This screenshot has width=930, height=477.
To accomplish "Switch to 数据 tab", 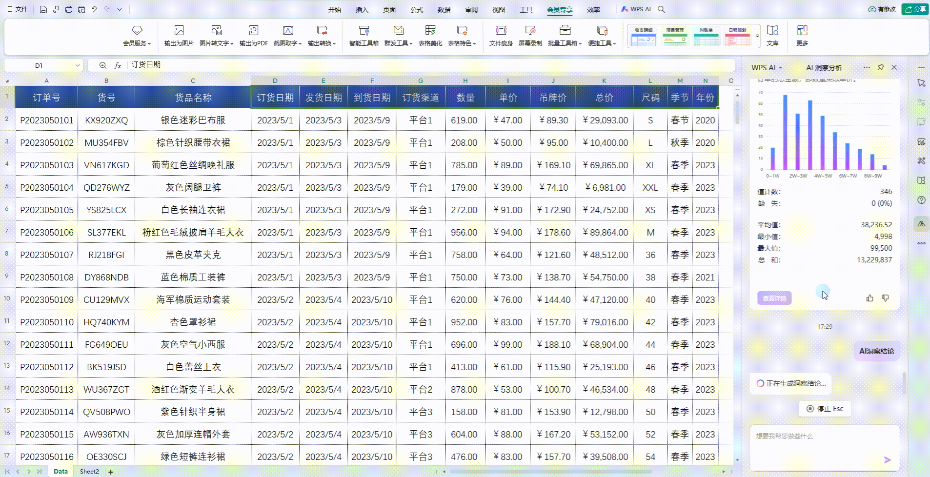I will (444, 10).
